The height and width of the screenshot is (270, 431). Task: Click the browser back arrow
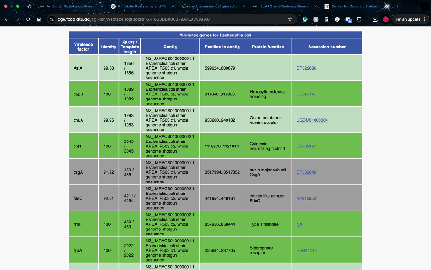pos(6,19)
